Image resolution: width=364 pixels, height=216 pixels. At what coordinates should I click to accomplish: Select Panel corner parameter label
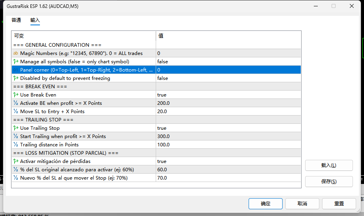[87, 70]
